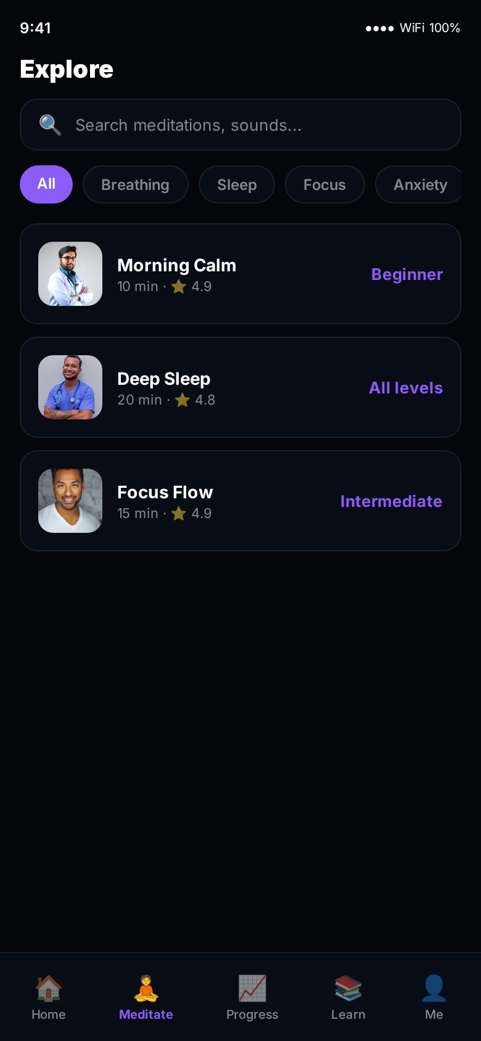Click the Intermediate level label
Screen dimensions: 481x1041
click(391, 501)
